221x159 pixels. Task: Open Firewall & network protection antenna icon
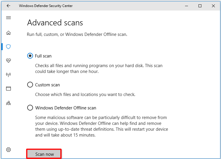click(x=8, y=75)
